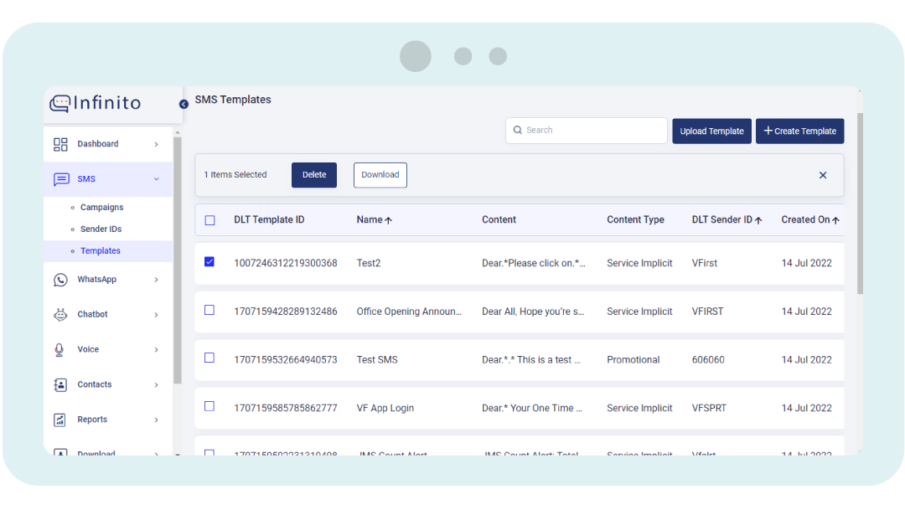
Task: Toggle select-all checkbox in table header
Action: click(x=210, y=220)
